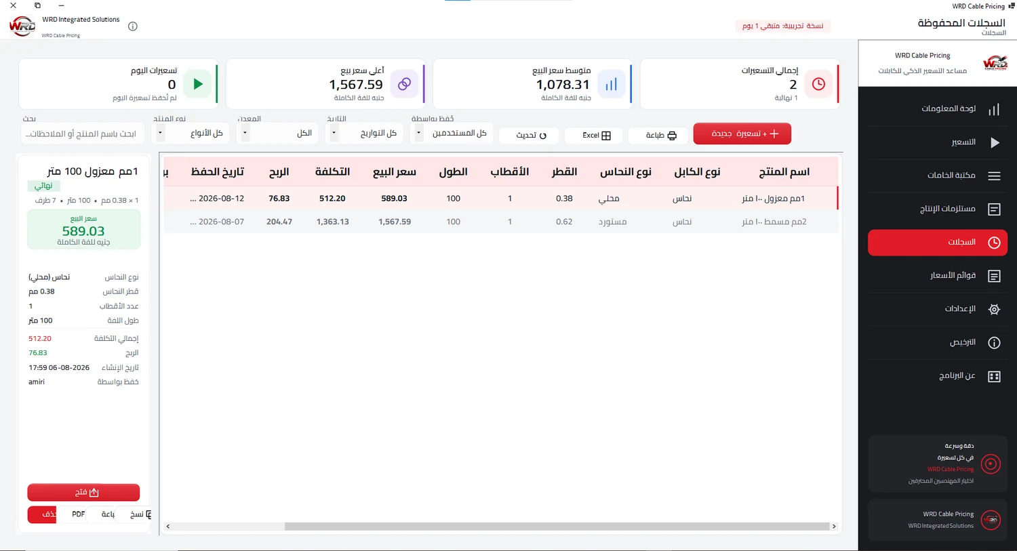Click the link icon on أعلى سعر بيع card
1017x551 pixels.
pos(404,84)
